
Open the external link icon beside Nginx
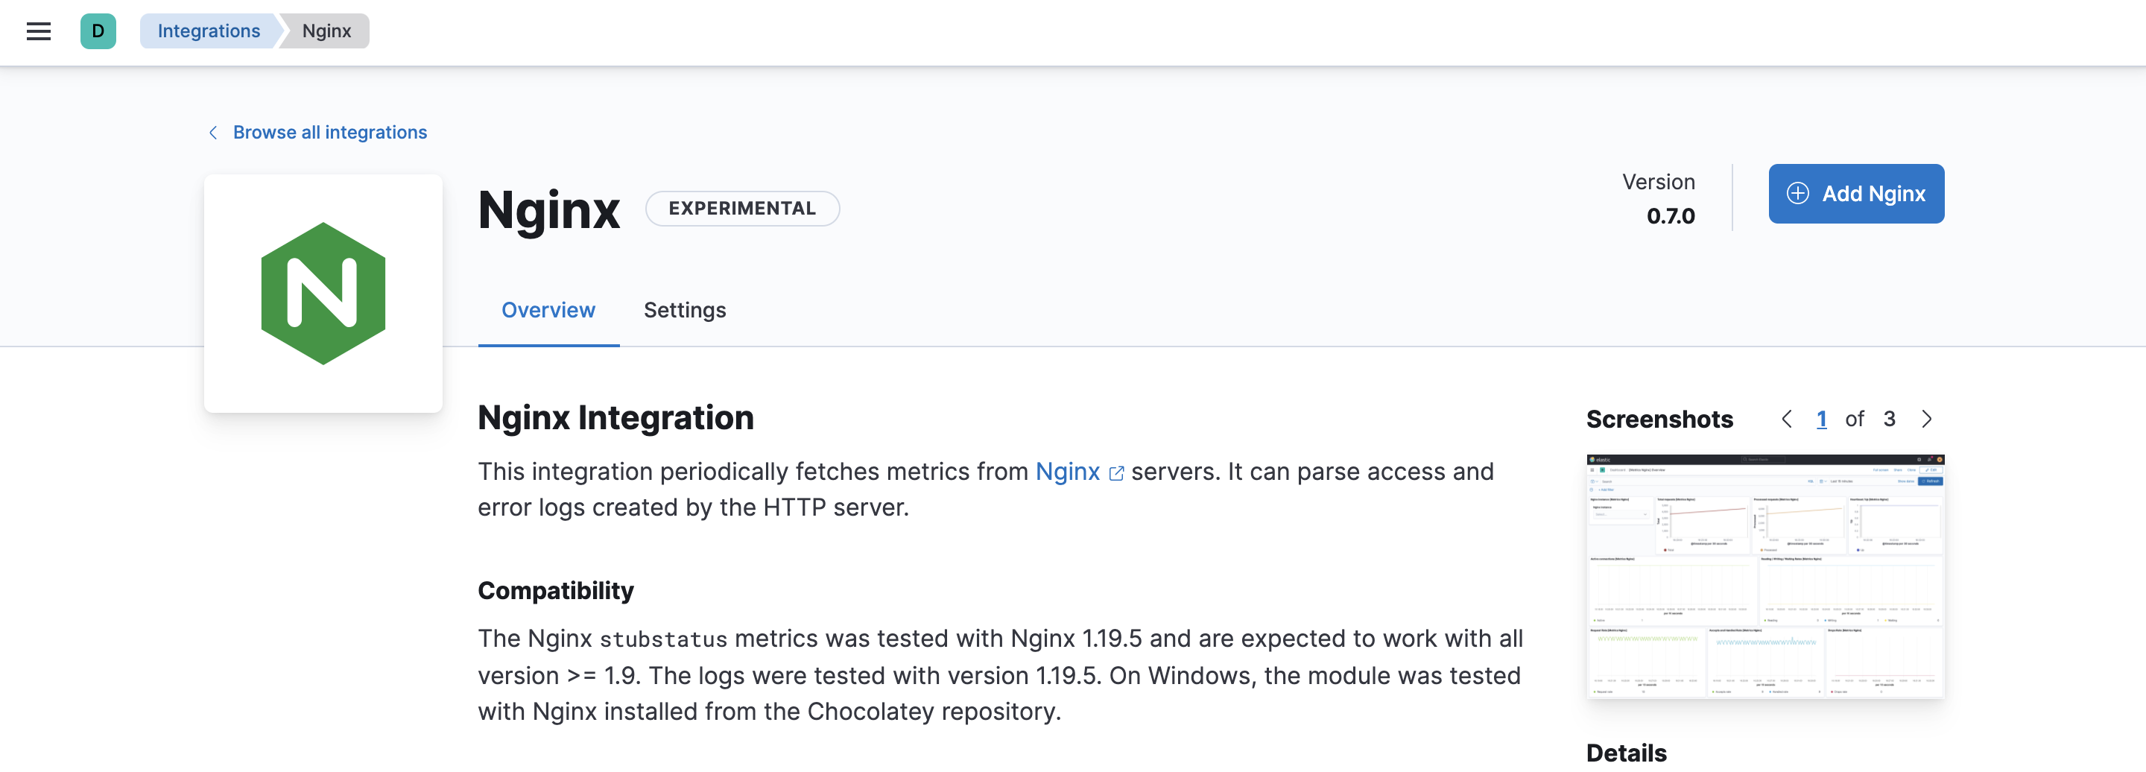click(1116, 472)
